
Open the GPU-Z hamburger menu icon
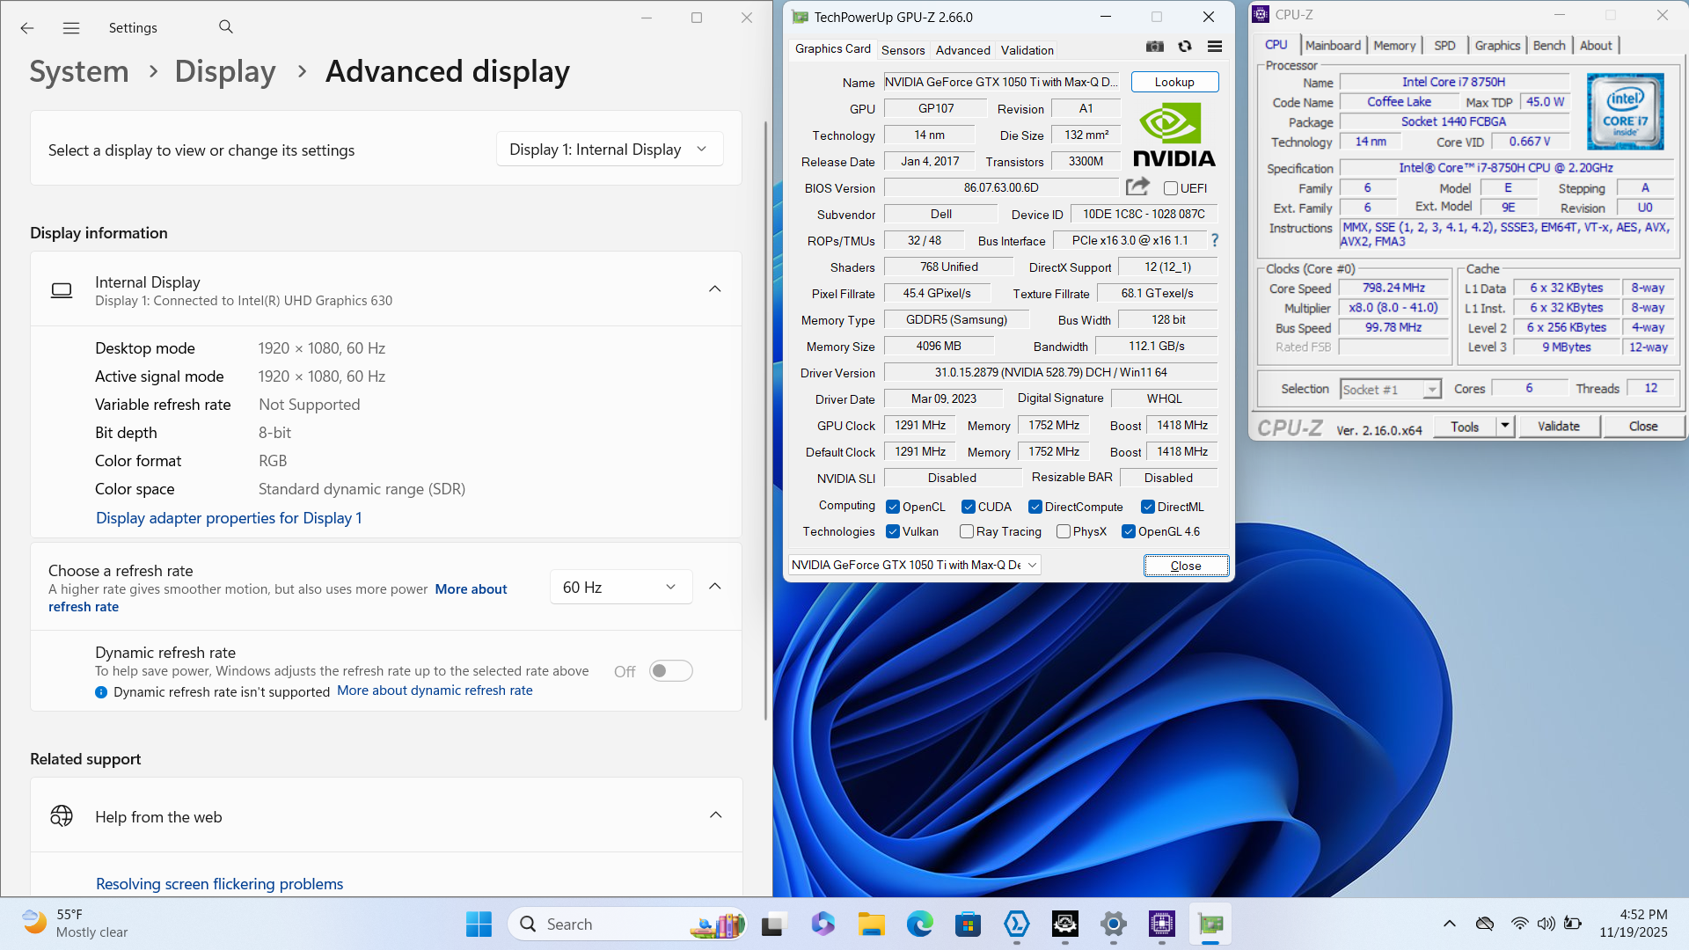click(x=1215, y=47)
